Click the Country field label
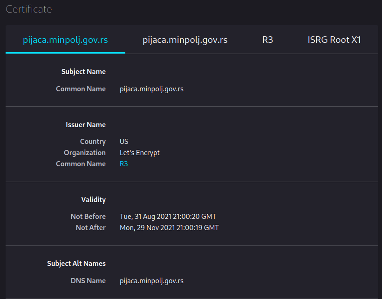Screen dimensions: 382x299 93,142
